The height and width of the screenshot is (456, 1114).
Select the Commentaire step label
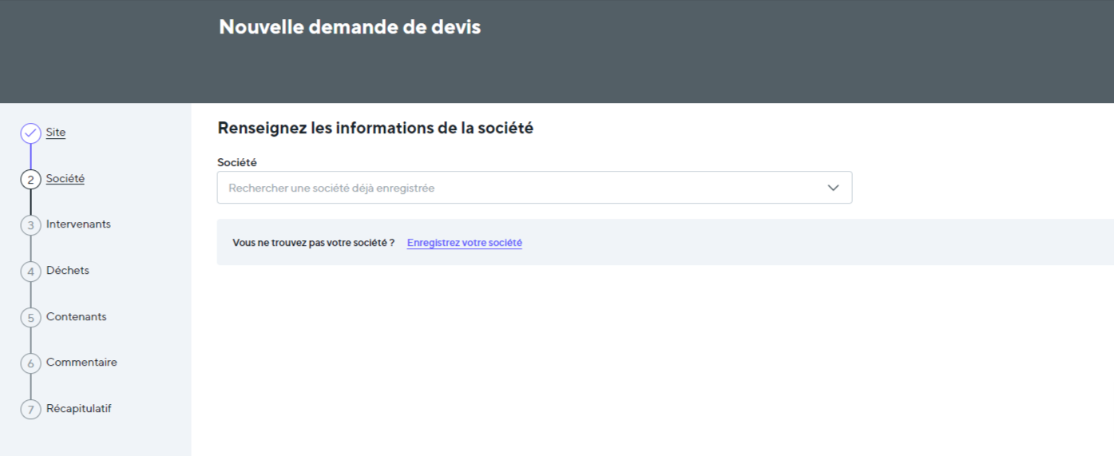pyautogui.click(x=81, y=363)
